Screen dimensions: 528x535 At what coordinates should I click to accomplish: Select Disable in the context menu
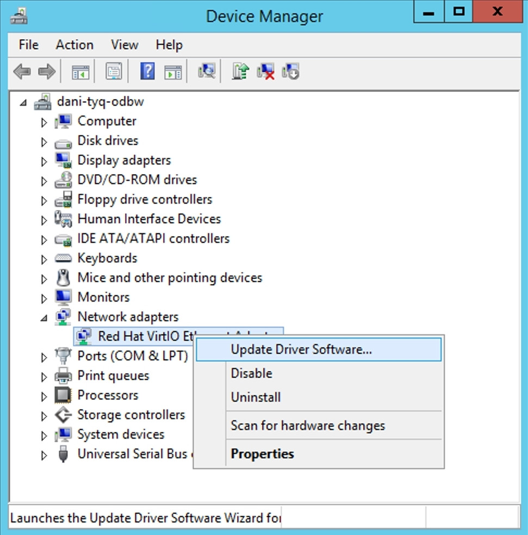pyautogui.click(x=251, y=373)
